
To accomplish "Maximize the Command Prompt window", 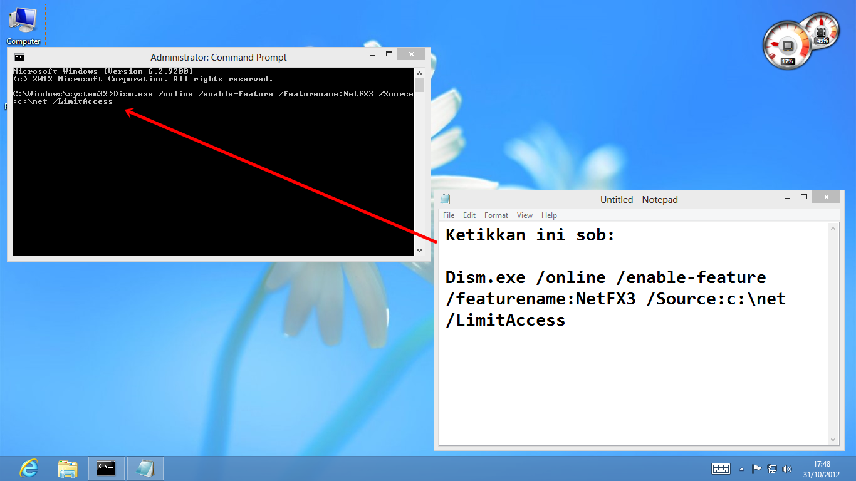I will (389, 54).
